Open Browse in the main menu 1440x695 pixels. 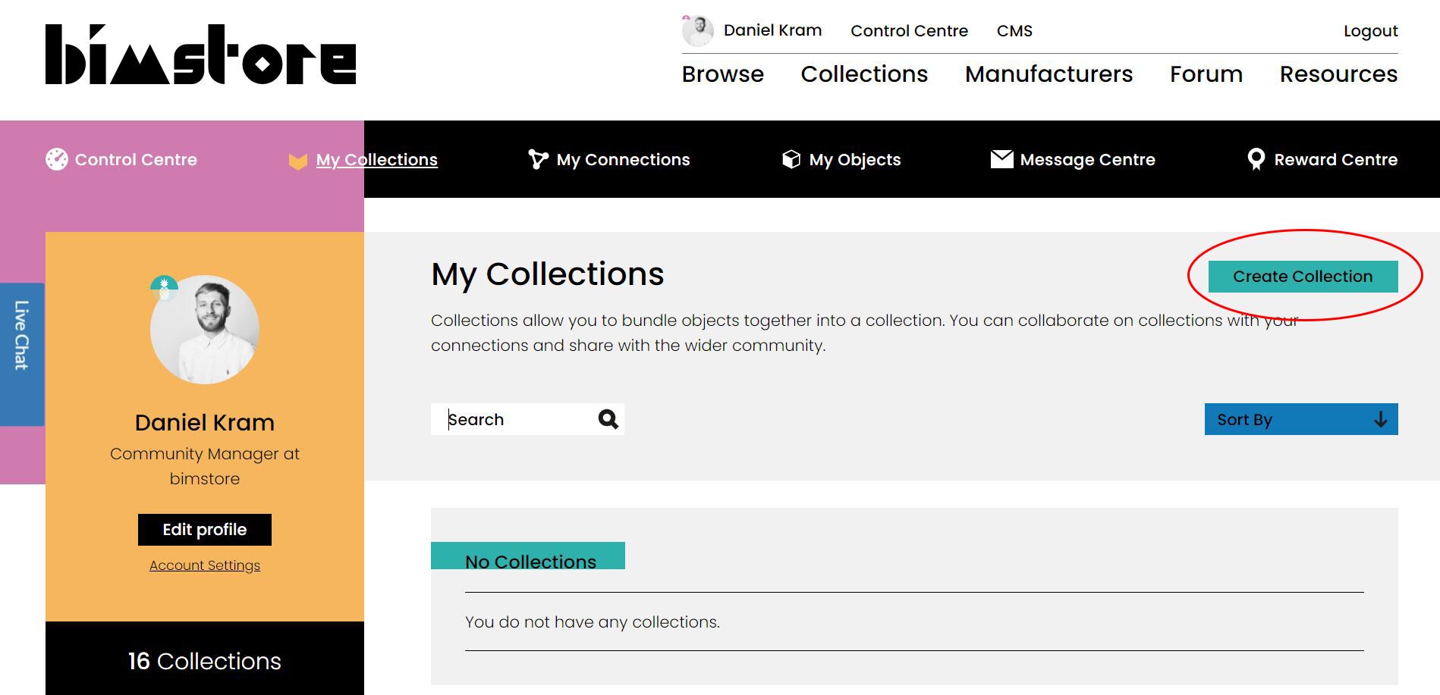pyautogui.click(x=722, y=74)
